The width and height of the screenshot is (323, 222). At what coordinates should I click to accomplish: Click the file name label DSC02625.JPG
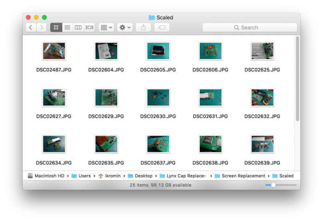pos(262,70)
